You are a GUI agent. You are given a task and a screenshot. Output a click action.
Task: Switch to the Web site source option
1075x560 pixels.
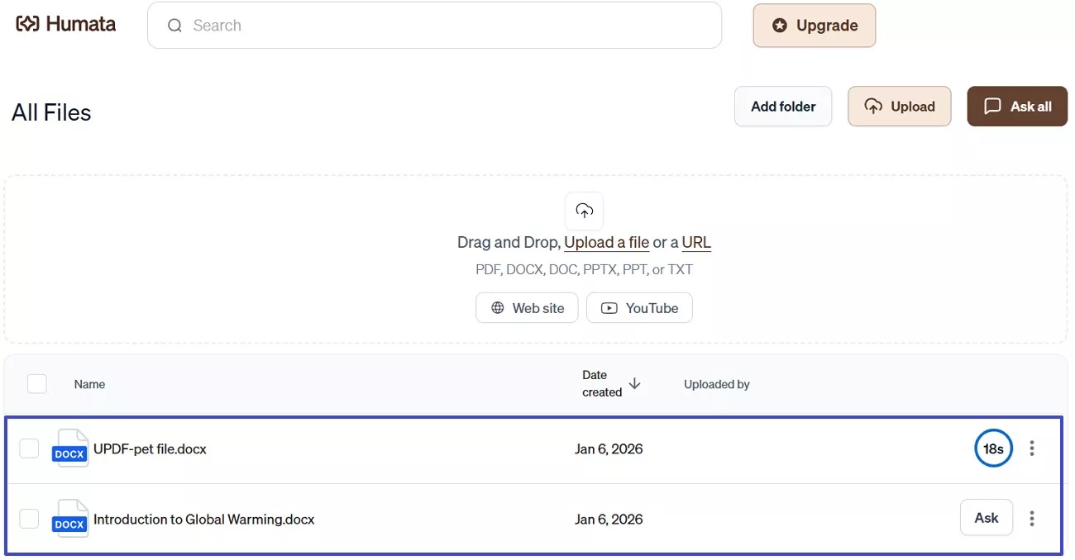527,307
